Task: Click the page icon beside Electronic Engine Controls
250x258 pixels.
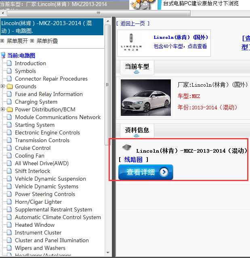Action: pyautogui.click(x=9, y=132)
